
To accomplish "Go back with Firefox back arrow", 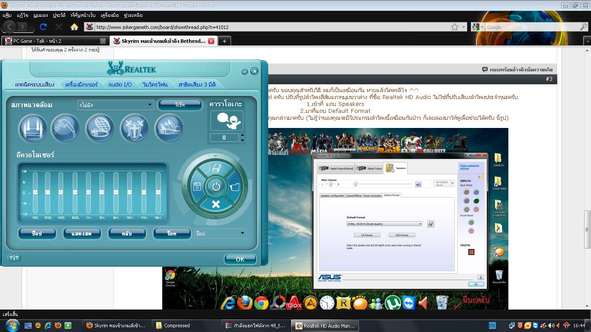I will tap(10, 27).
